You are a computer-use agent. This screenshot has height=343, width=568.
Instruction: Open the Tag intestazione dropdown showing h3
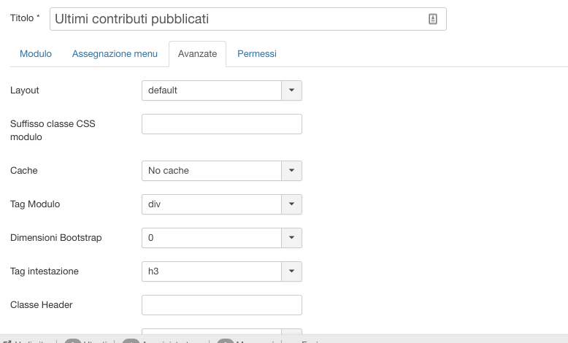pyautogui.click(x=222, y=271)
